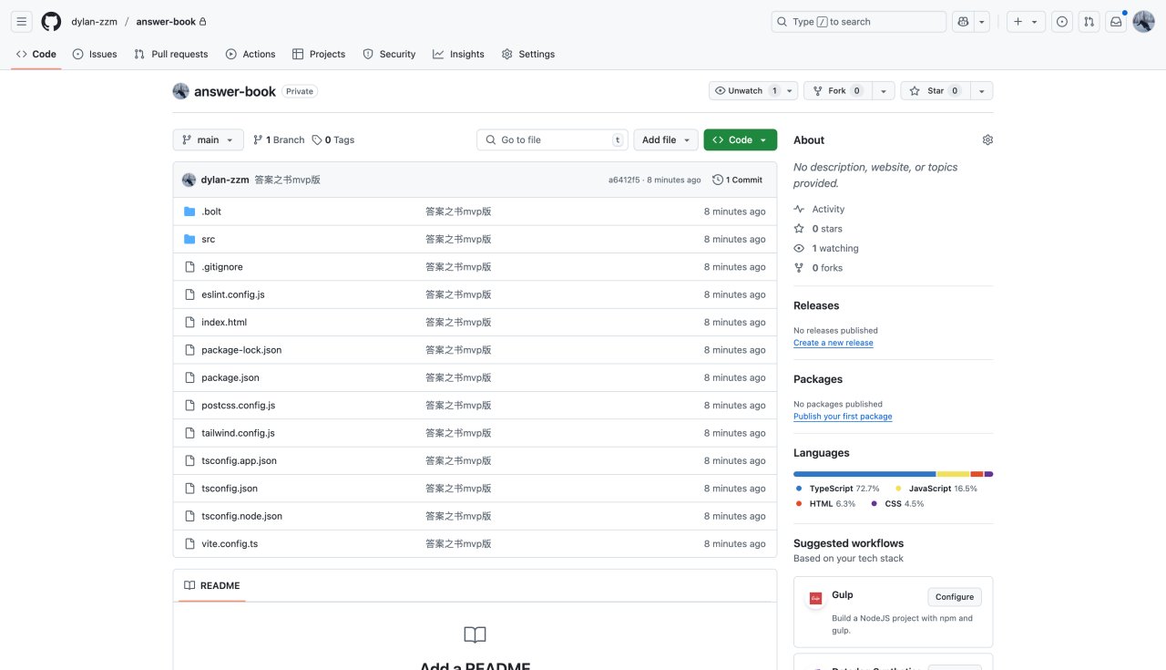The height and width of the screenshot is (670, 1166).
Task: Open the star lists dropdown arrow
Action: pyautogui.click(x=981, y=91)
